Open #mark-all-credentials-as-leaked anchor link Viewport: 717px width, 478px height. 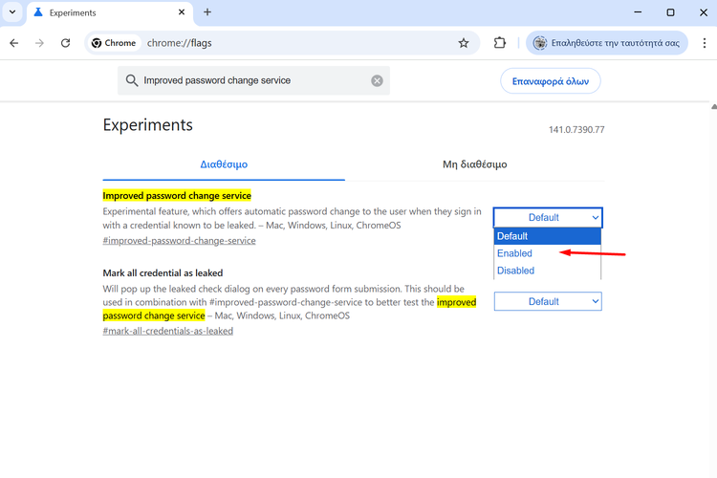click(x=167, y=331)
